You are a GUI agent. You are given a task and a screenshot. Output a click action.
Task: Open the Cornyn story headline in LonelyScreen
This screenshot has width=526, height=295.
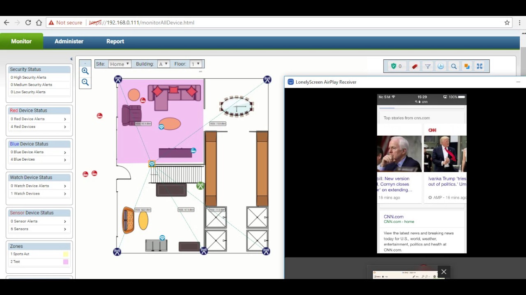(x=395, y=184)
